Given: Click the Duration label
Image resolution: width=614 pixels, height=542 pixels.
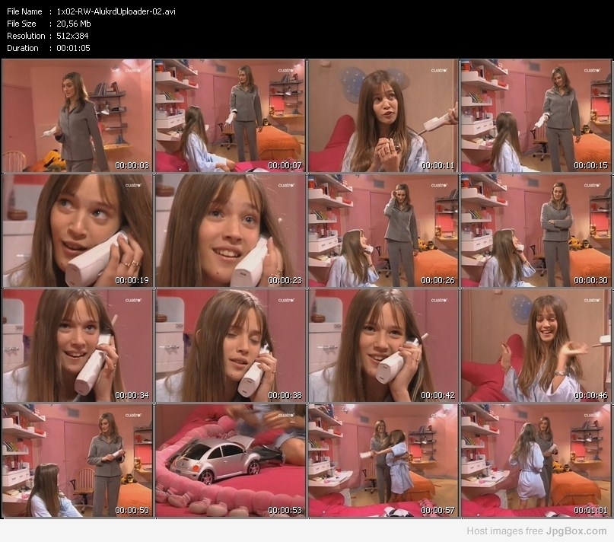Looking at the screenshot, I should click(22, 48).
